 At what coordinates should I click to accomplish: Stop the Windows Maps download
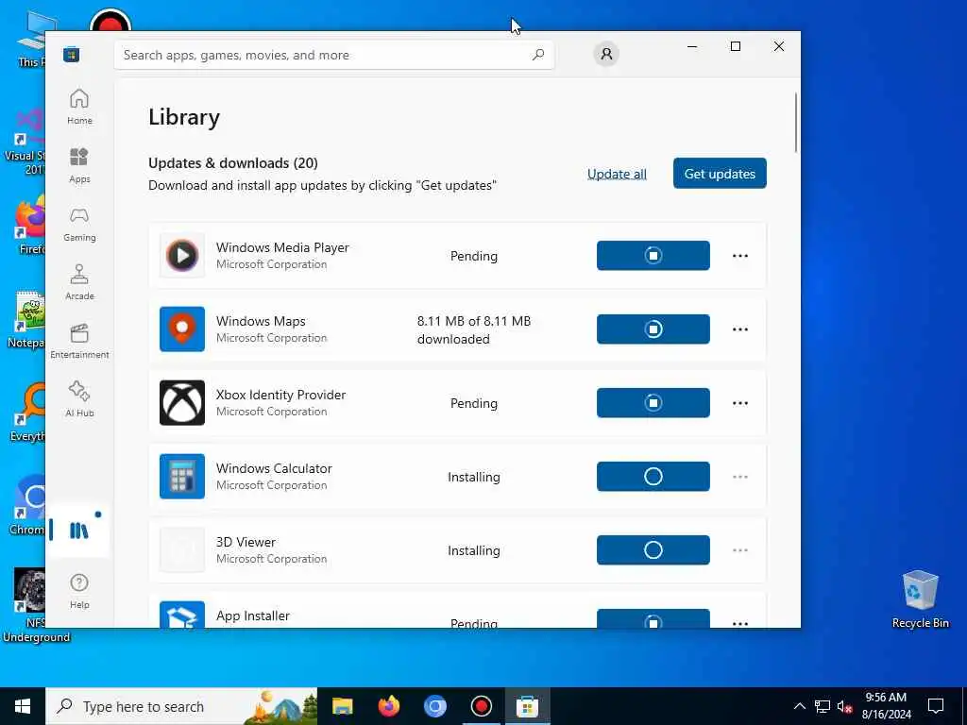click(653, 329)
